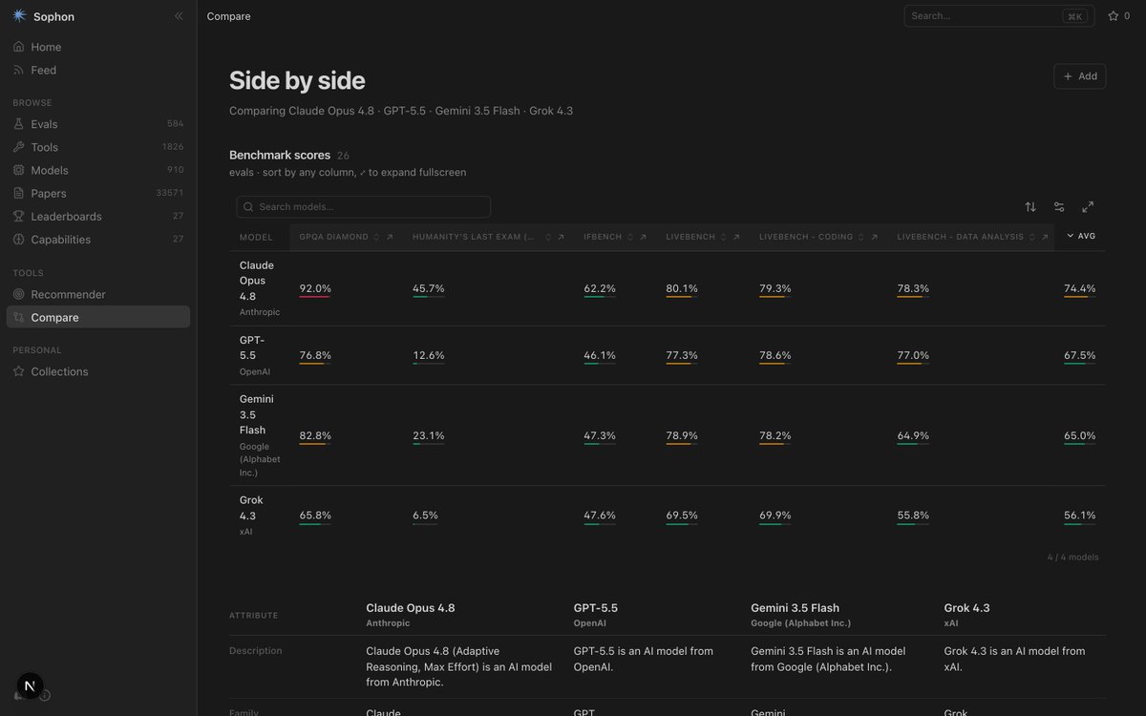Screen dimensions: 1146x716
Task: Open the LiveBench eval link arrow
Action: point(736,237)
